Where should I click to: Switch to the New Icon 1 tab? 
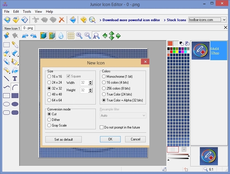pyautogui.click(x=12, y=28)
